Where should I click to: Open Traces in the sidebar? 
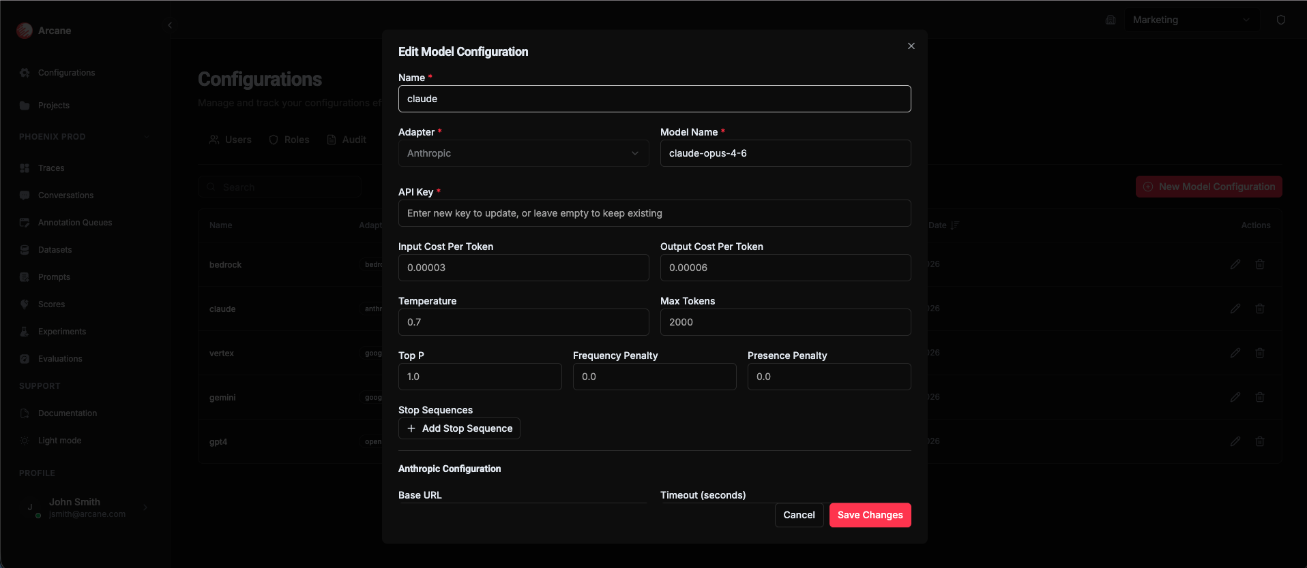(51, 168)
